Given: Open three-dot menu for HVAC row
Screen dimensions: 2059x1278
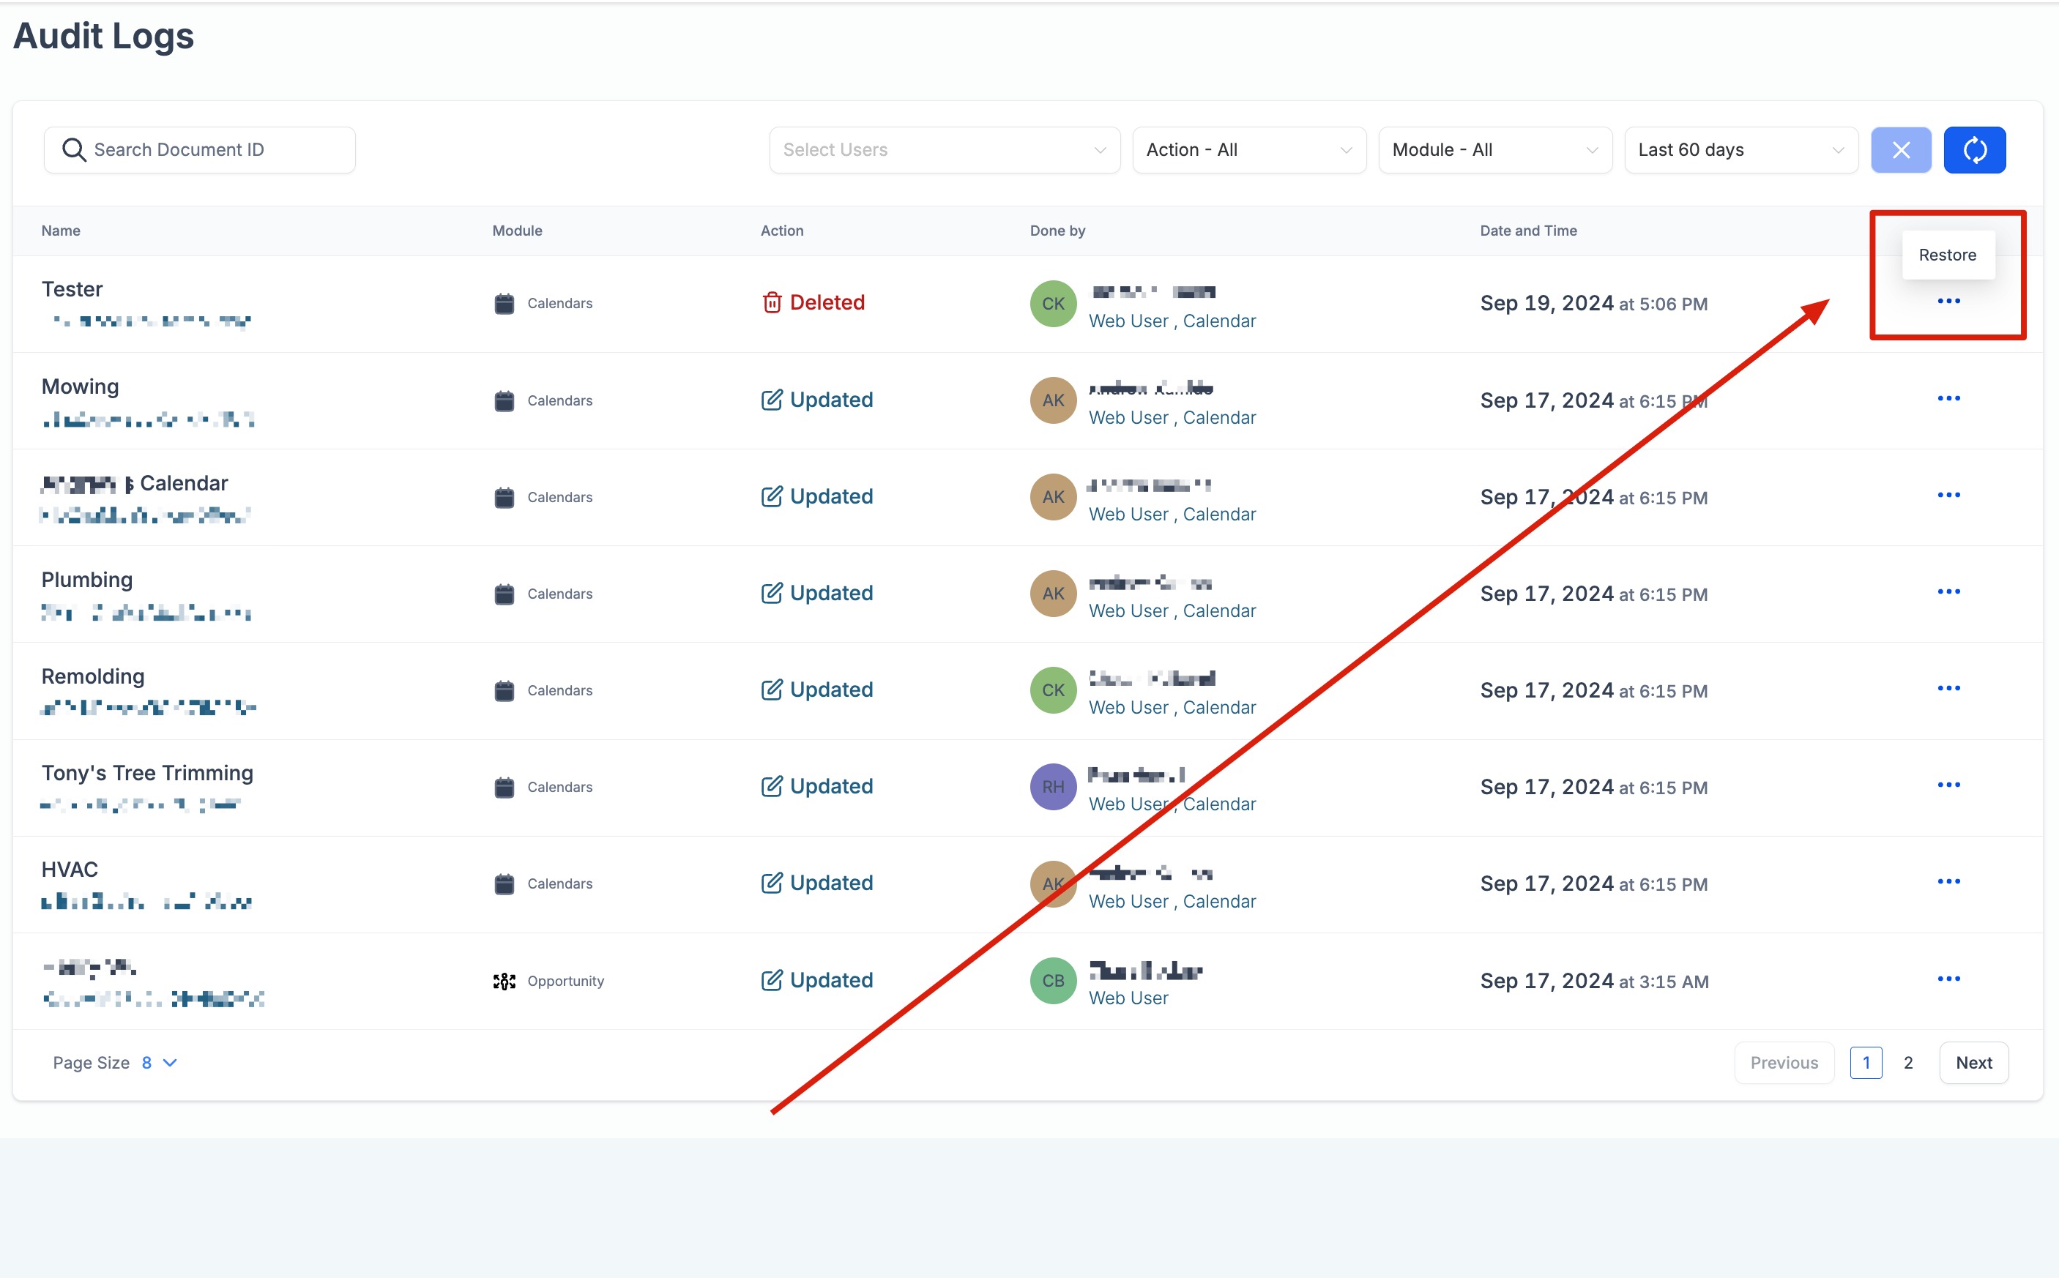Looking at the screenshot, I should point(1948,881).
